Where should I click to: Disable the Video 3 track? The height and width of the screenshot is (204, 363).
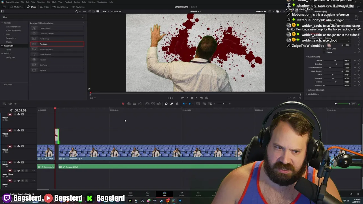23,130
